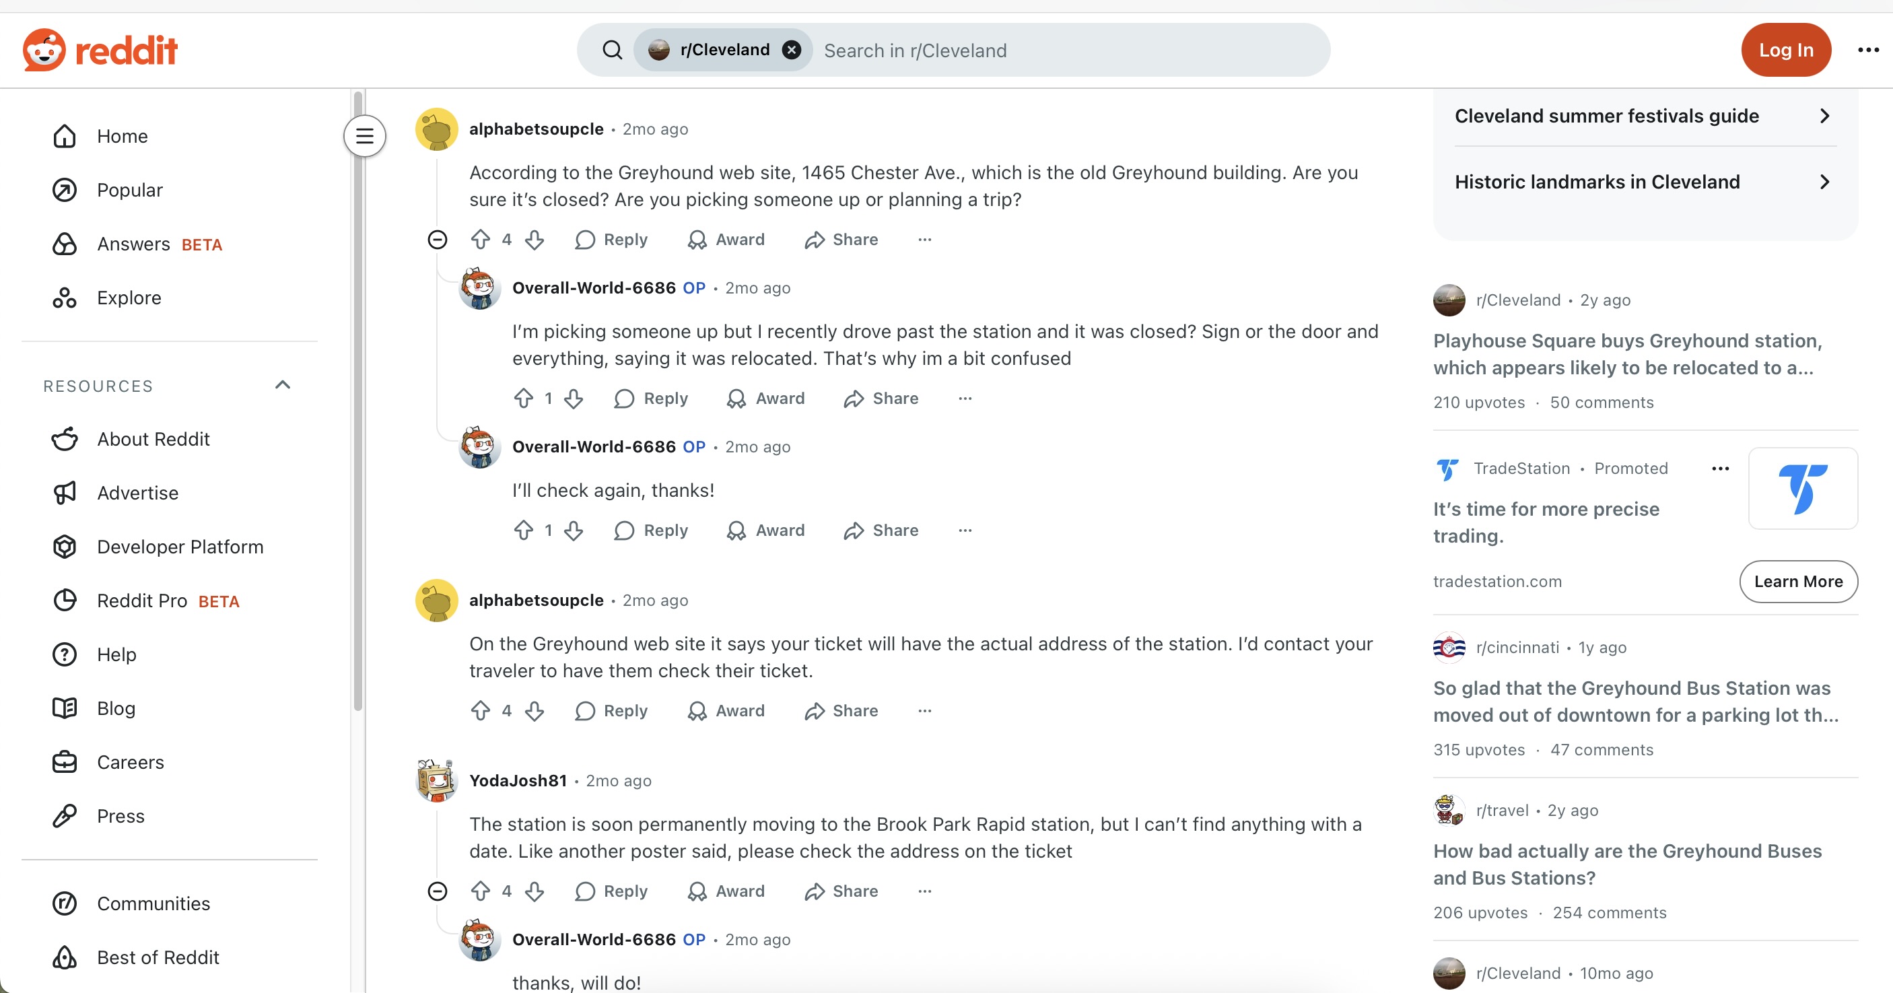Collapse alphabetsoupcle's Chester Ave comment thread

coord(438,240)
